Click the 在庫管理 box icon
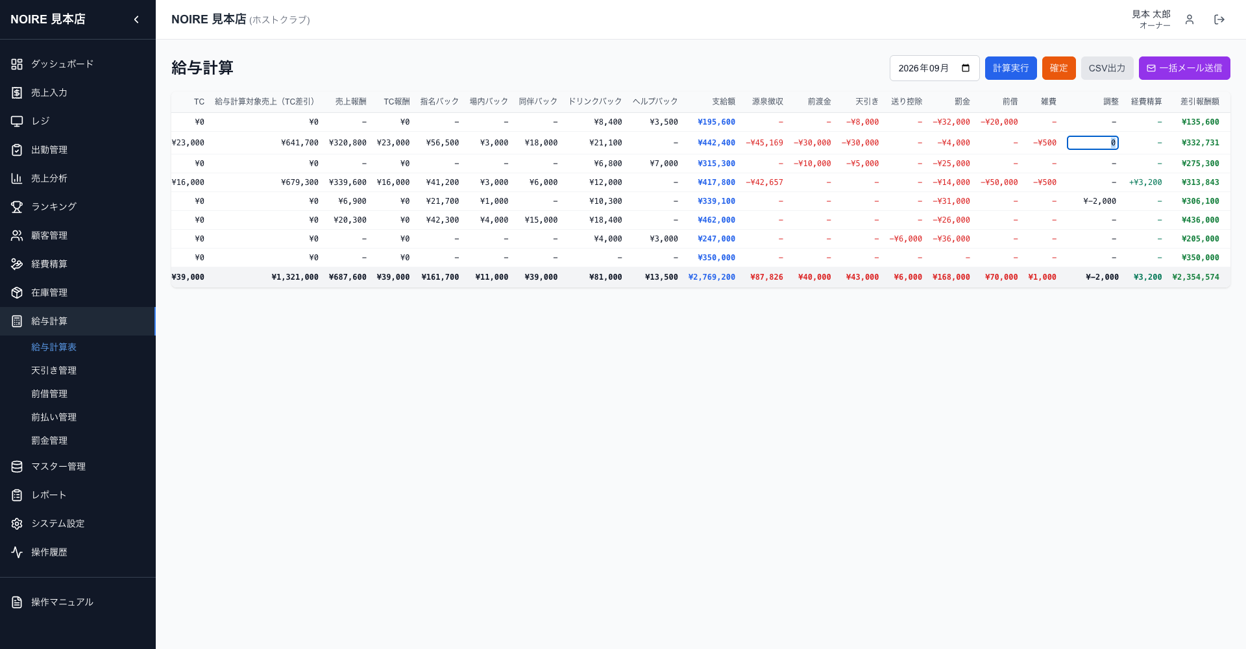 (x=17, y=293)
